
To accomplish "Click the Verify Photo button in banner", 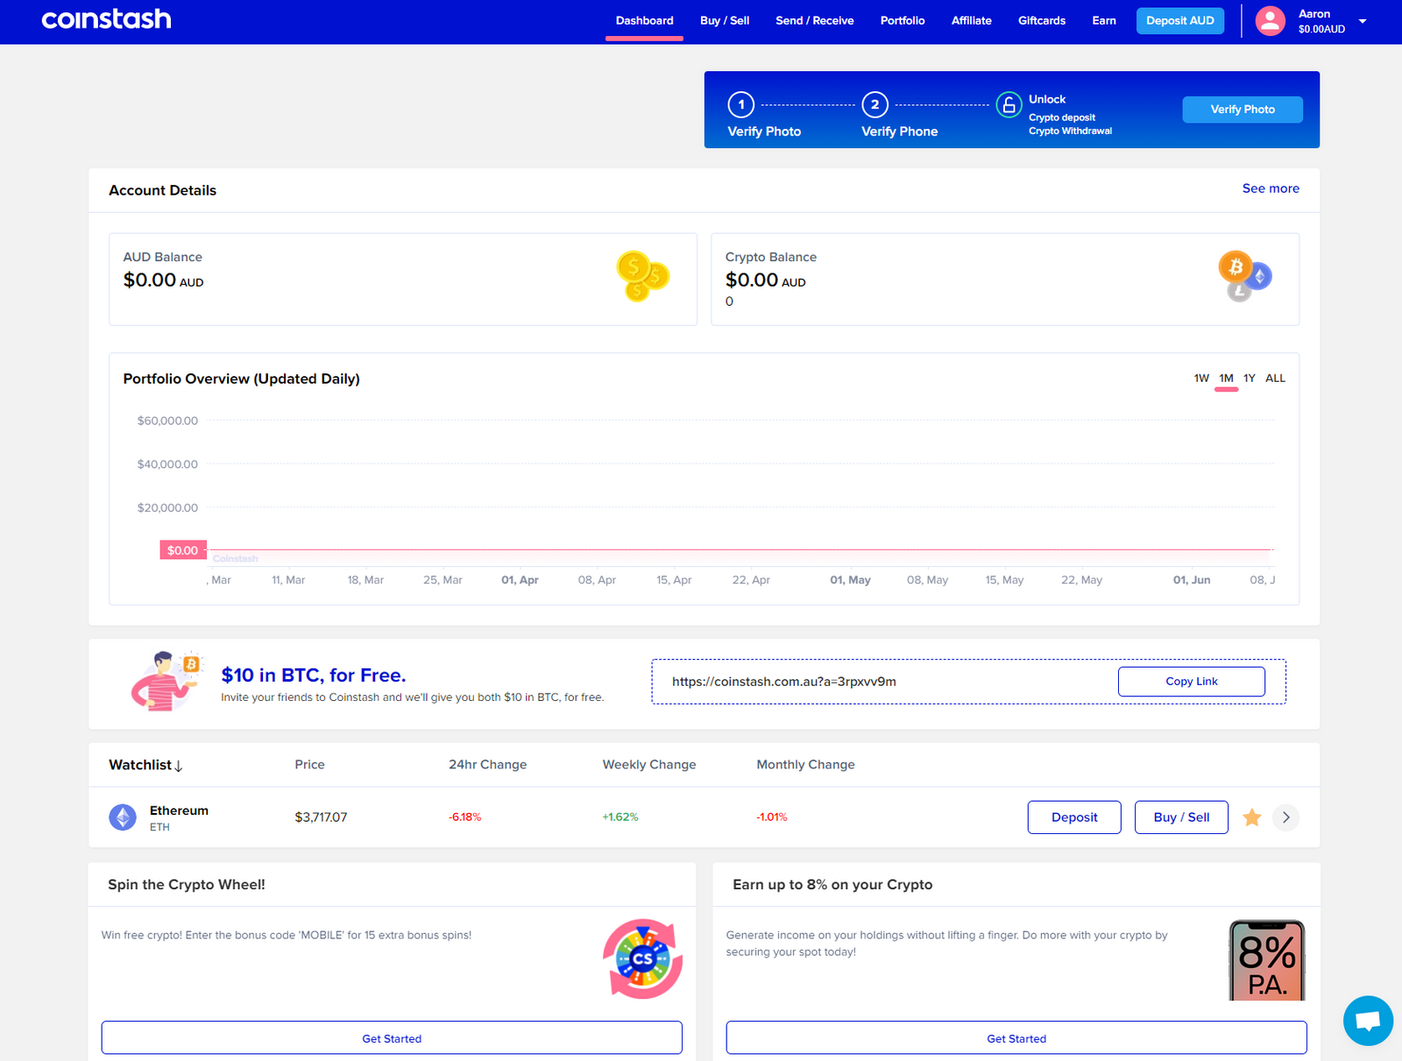I will click(1243, 110).
